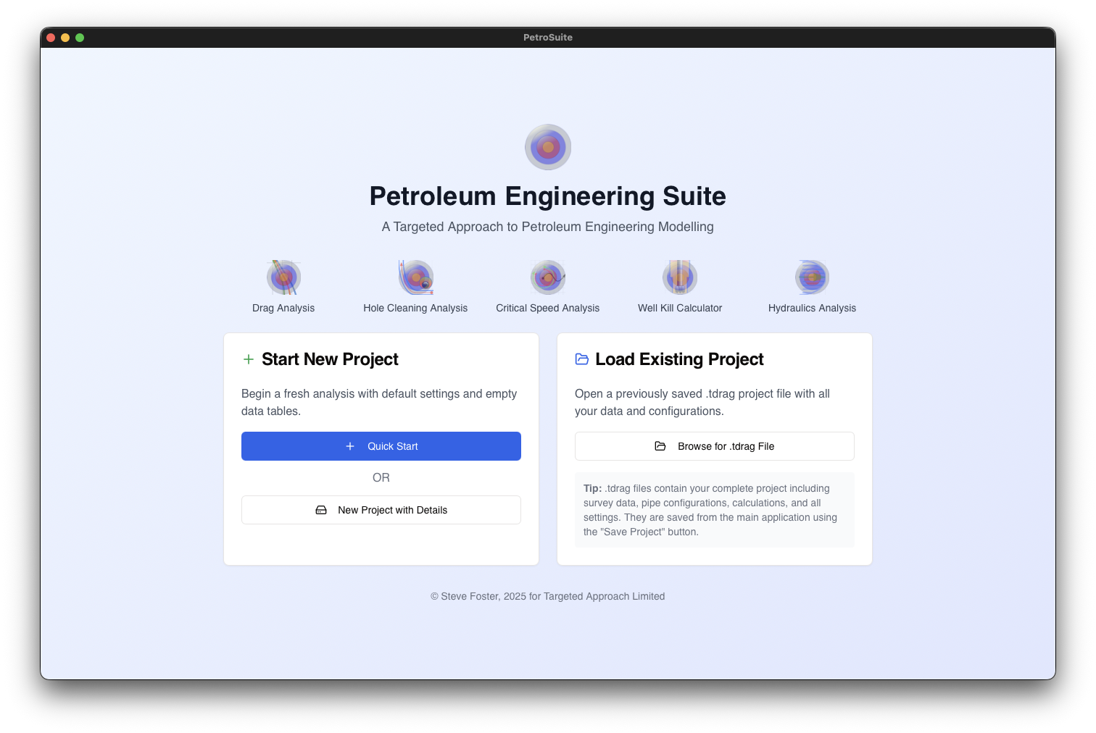The image size is (1096, 733).
Task: Open the Drag Analysis module icon
Action: pyautogui.click(x=283, y=277)
